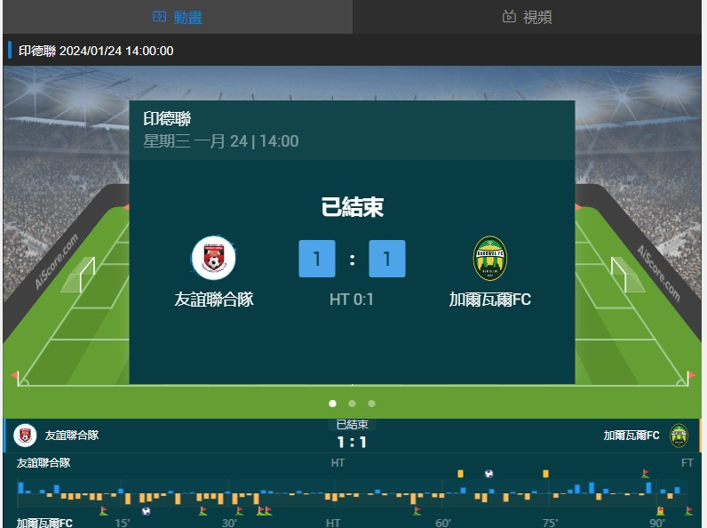The image size is (707, 528).
Task: Select the second carousel dot
Action: (x=352, y=404)
